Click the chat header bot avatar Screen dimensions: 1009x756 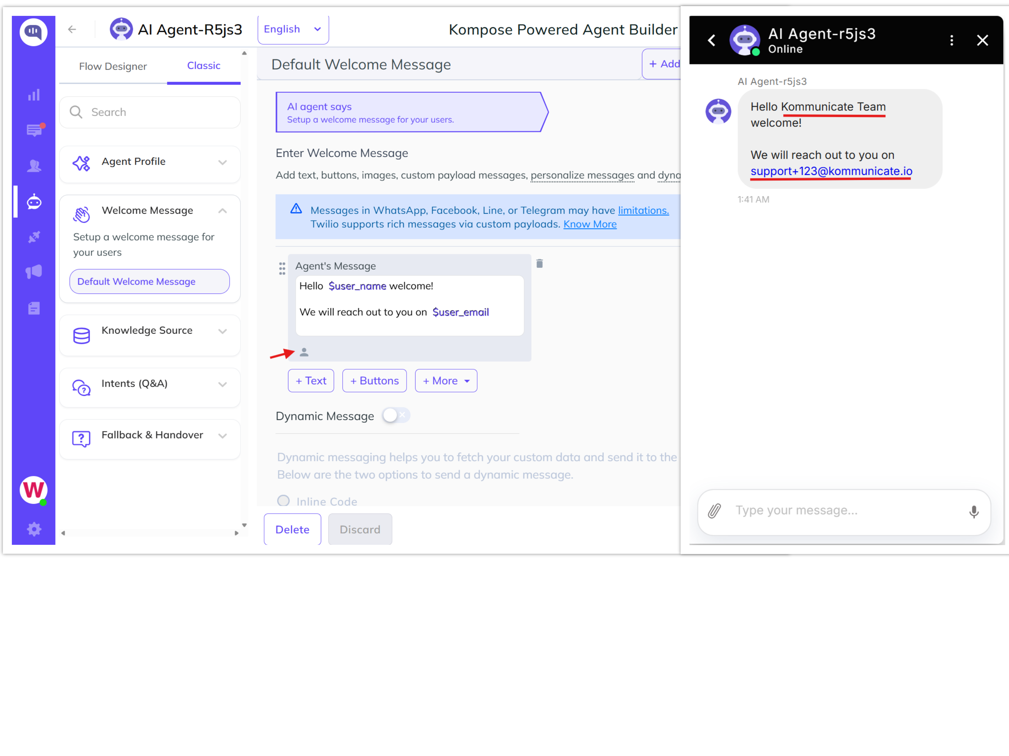(744, 40)
